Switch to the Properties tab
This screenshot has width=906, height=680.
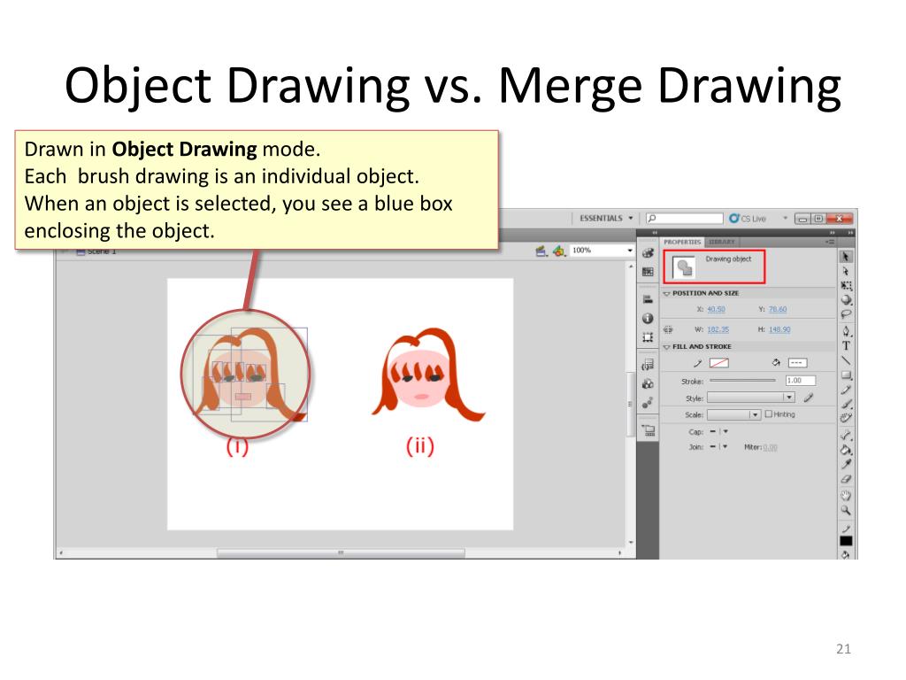(682, 242)
